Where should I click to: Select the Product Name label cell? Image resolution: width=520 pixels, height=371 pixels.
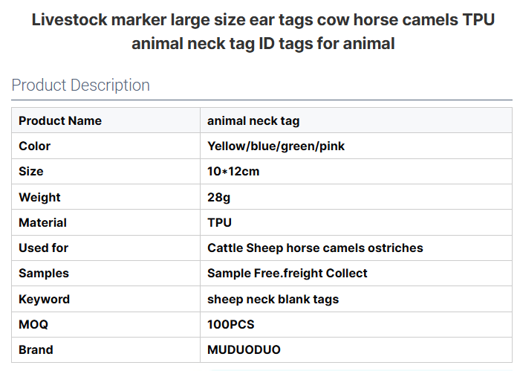point(60,120)
